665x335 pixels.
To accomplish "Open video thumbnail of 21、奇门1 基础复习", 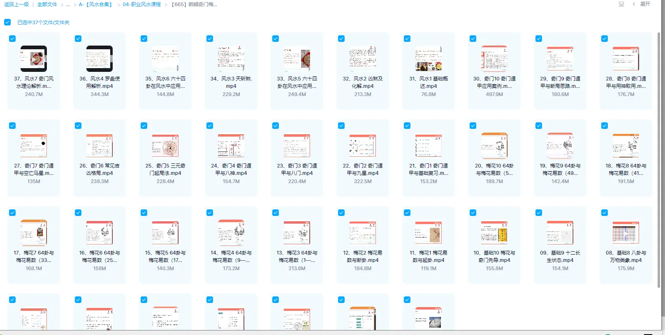I will [429, 146].
